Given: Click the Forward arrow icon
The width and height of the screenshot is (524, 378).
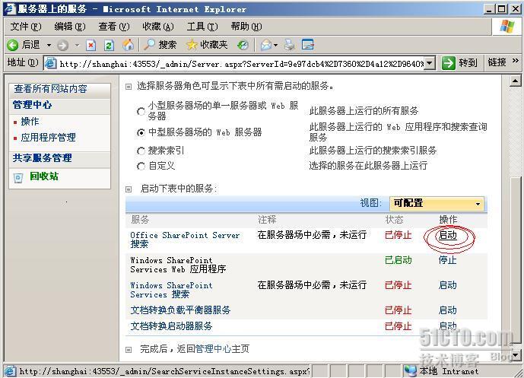Looking at the screenshot, I should (x=62, y=45).
